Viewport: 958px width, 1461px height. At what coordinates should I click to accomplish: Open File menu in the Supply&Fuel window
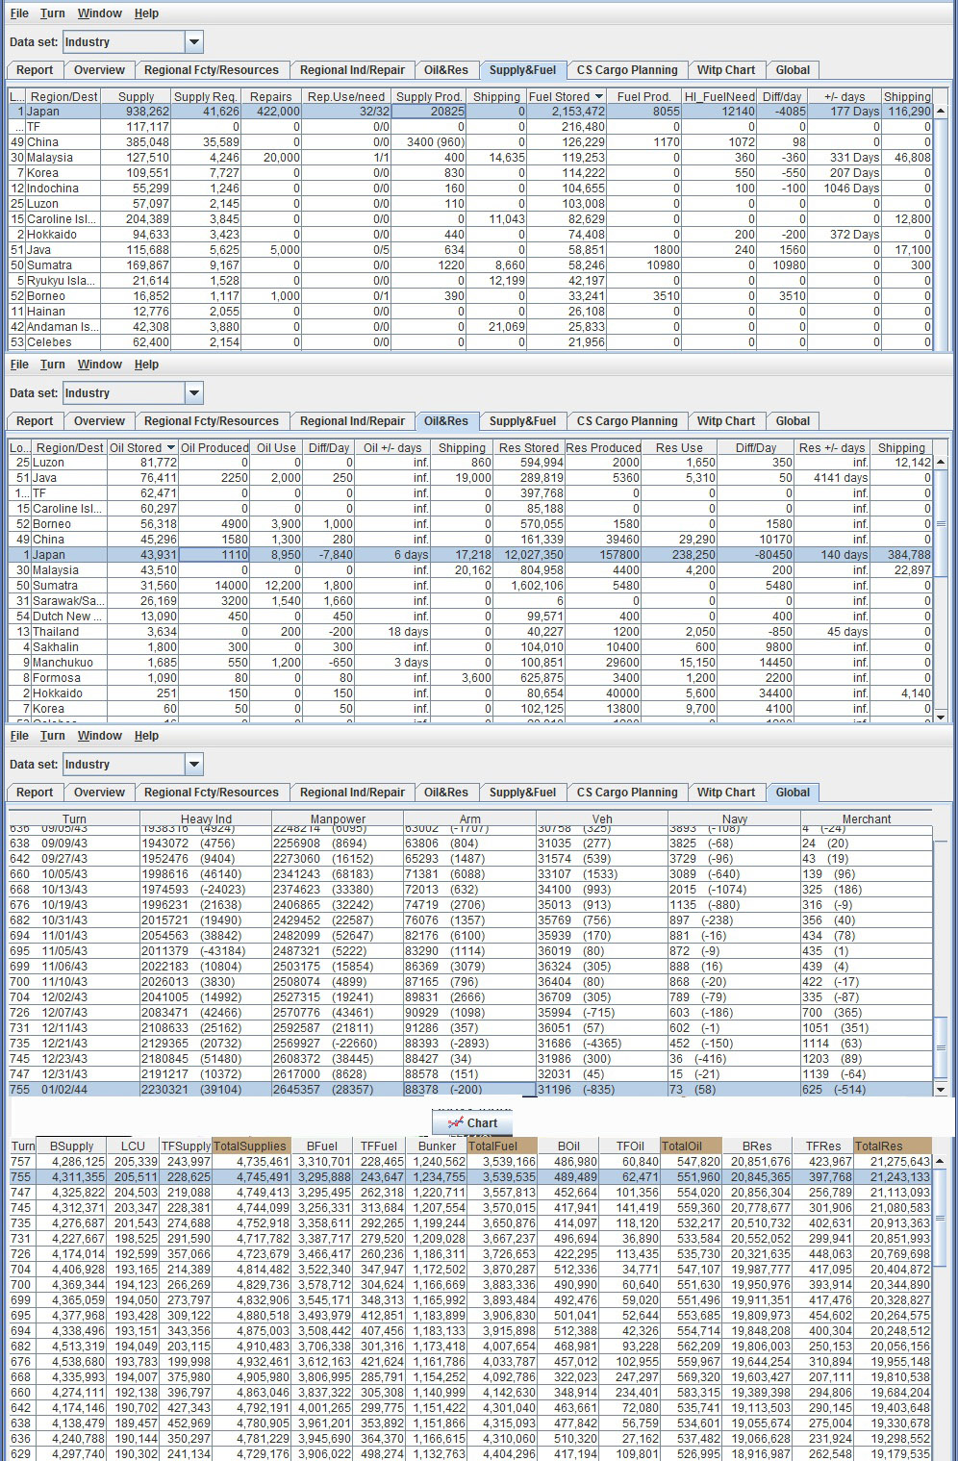19,13
